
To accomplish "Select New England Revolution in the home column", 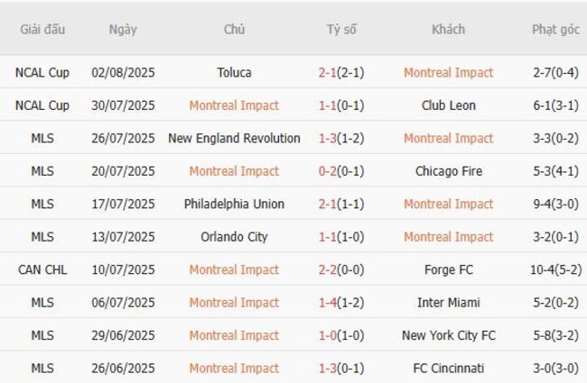I will tap(234, 138).
